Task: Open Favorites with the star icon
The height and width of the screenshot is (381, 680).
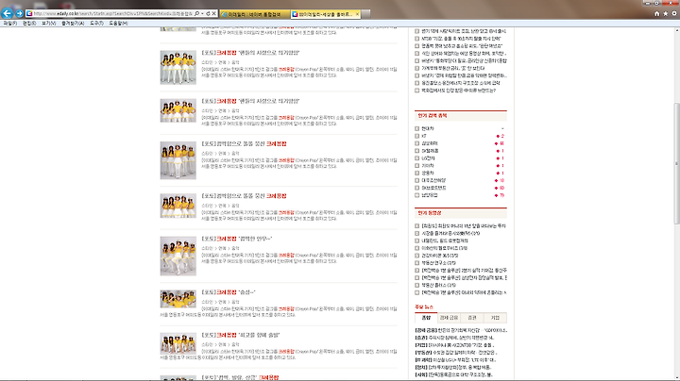Action: pyautogui.click(x=665, y=14)
